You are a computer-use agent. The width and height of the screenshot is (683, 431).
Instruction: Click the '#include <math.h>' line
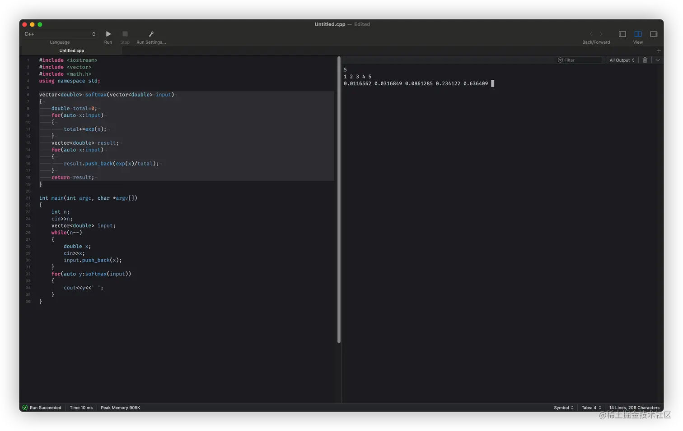tap(65, 74)
